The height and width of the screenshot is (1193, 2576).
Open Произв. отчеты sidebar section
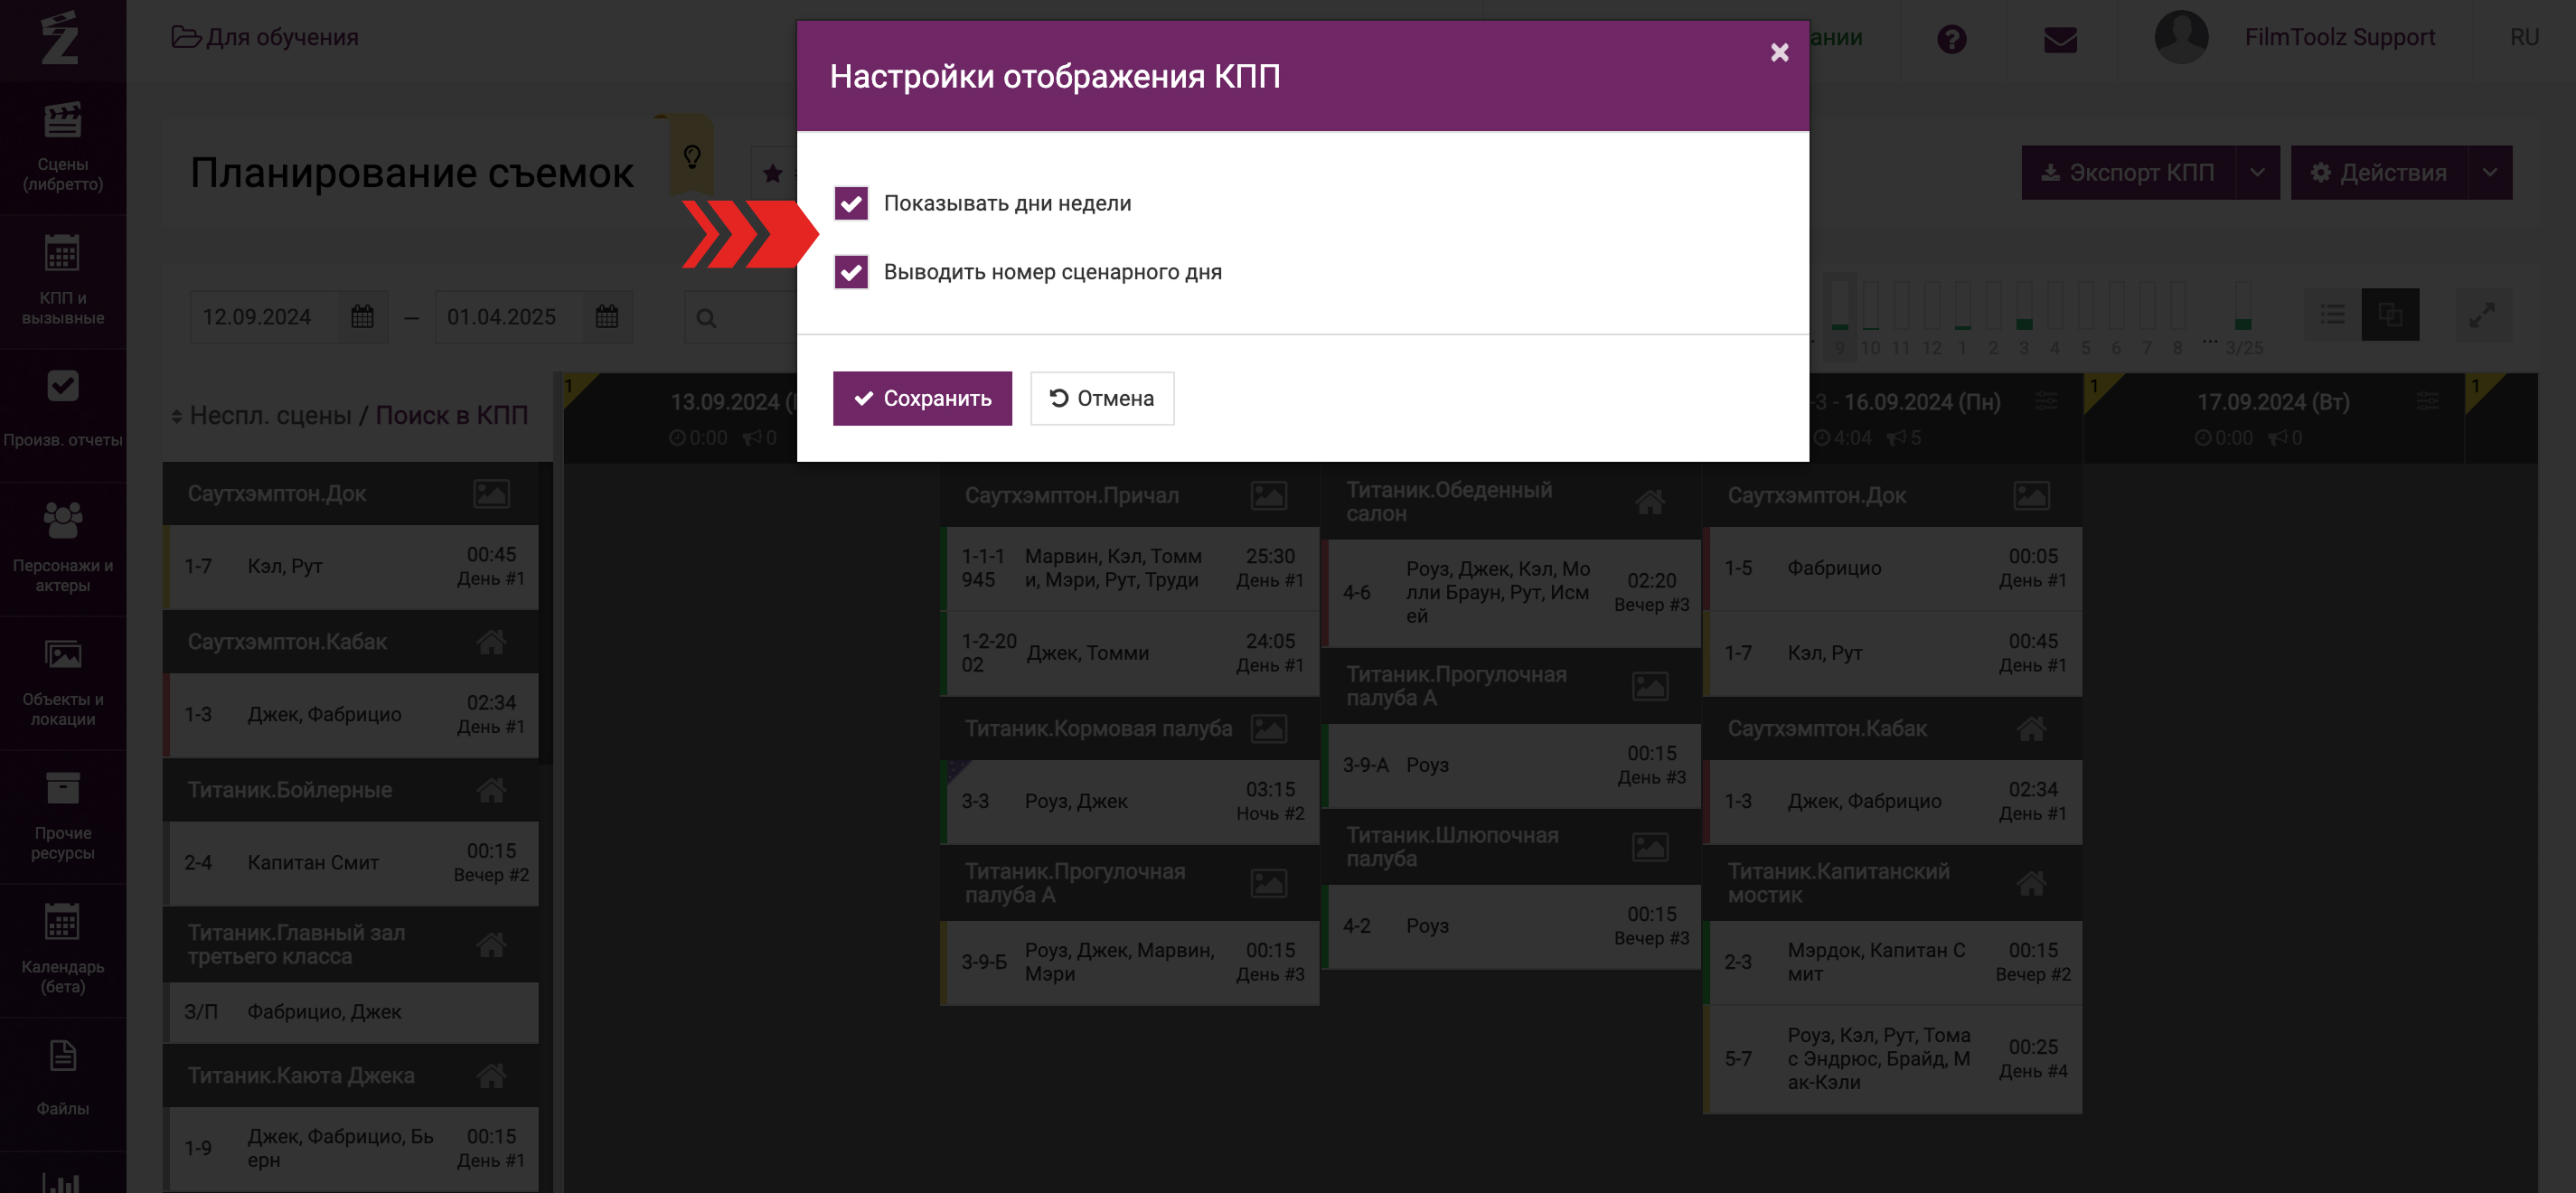pos(63,413)
